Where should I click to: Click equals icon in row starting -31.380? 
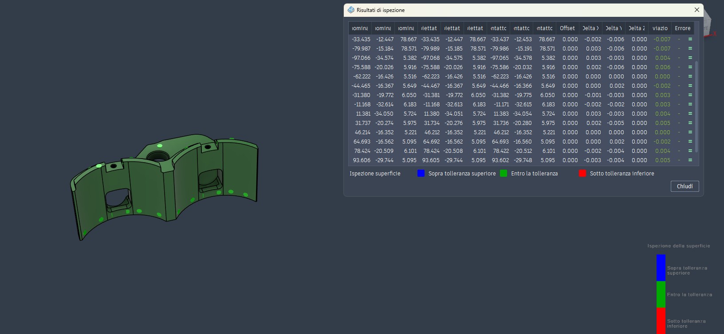pyautogui.click(x=690, y=95)
